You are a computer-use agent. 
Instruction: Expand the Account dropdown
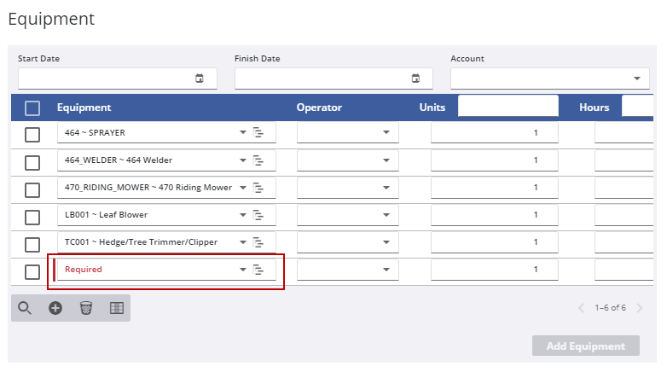coord(637,78)
